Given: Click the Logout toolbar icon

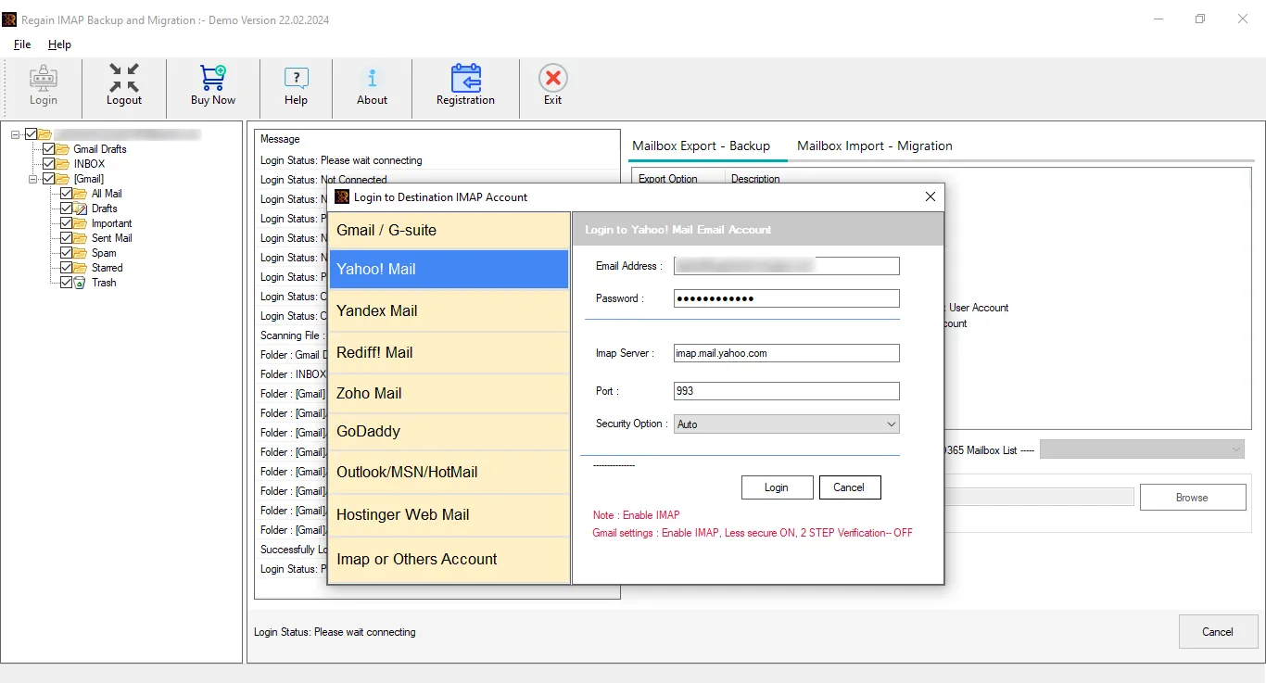Looking at the screenshot, I should [123, 79].
